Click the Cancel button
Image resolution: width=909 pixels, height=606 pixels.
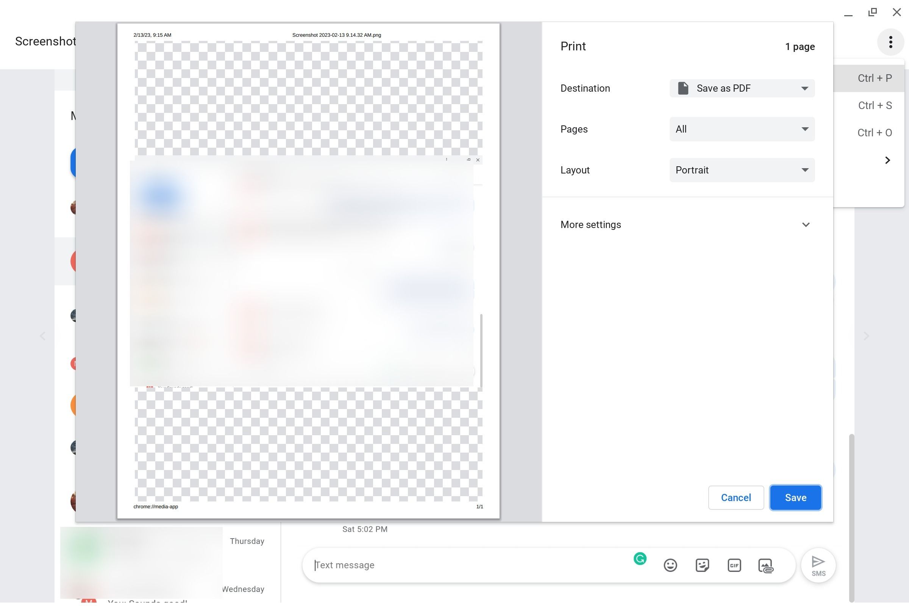pos(736,497)
